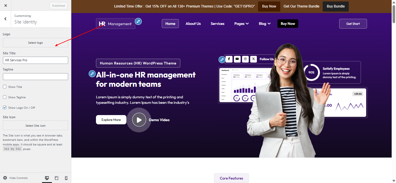The image size is (396, 183).
Task: Switch to mobile preview mode
Action: [66, 178]
